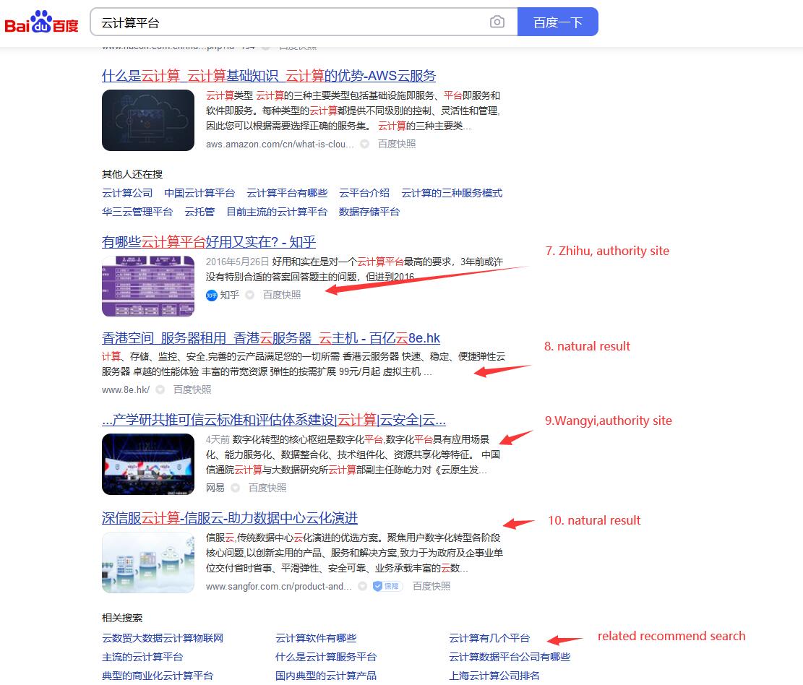Open 百度快照 for the AWS result
803x685 pixels.
click(x=397, y=145)
